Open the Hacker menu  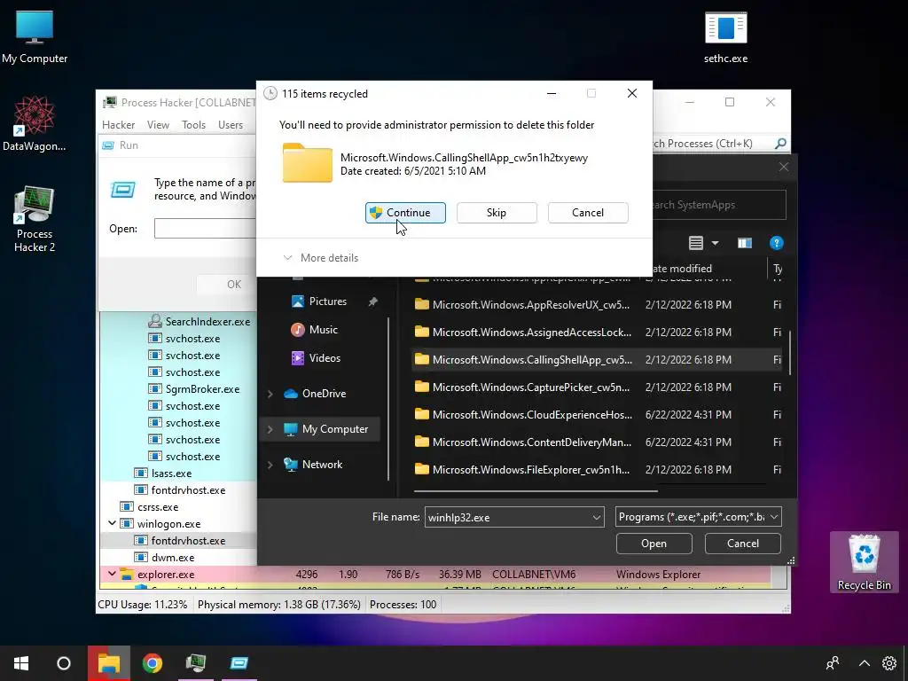(118, 124)
